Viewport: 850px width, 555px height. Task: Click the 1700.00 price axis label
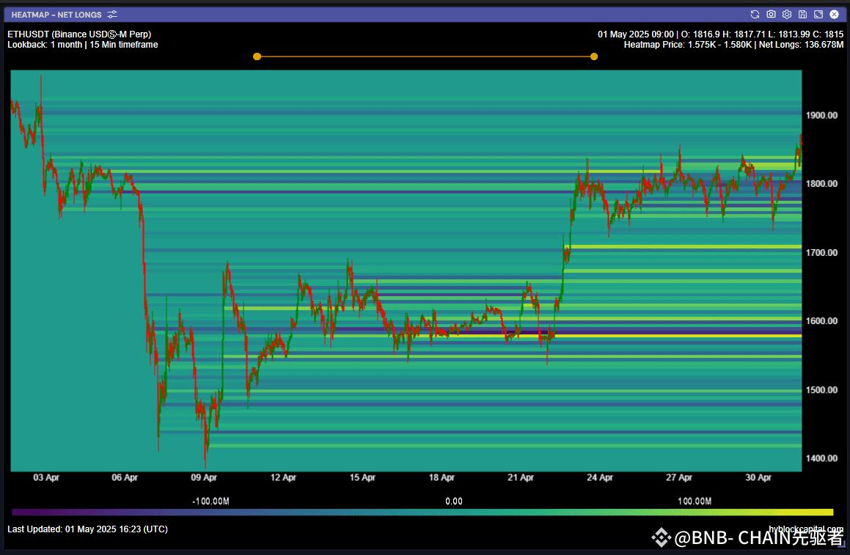822,252
